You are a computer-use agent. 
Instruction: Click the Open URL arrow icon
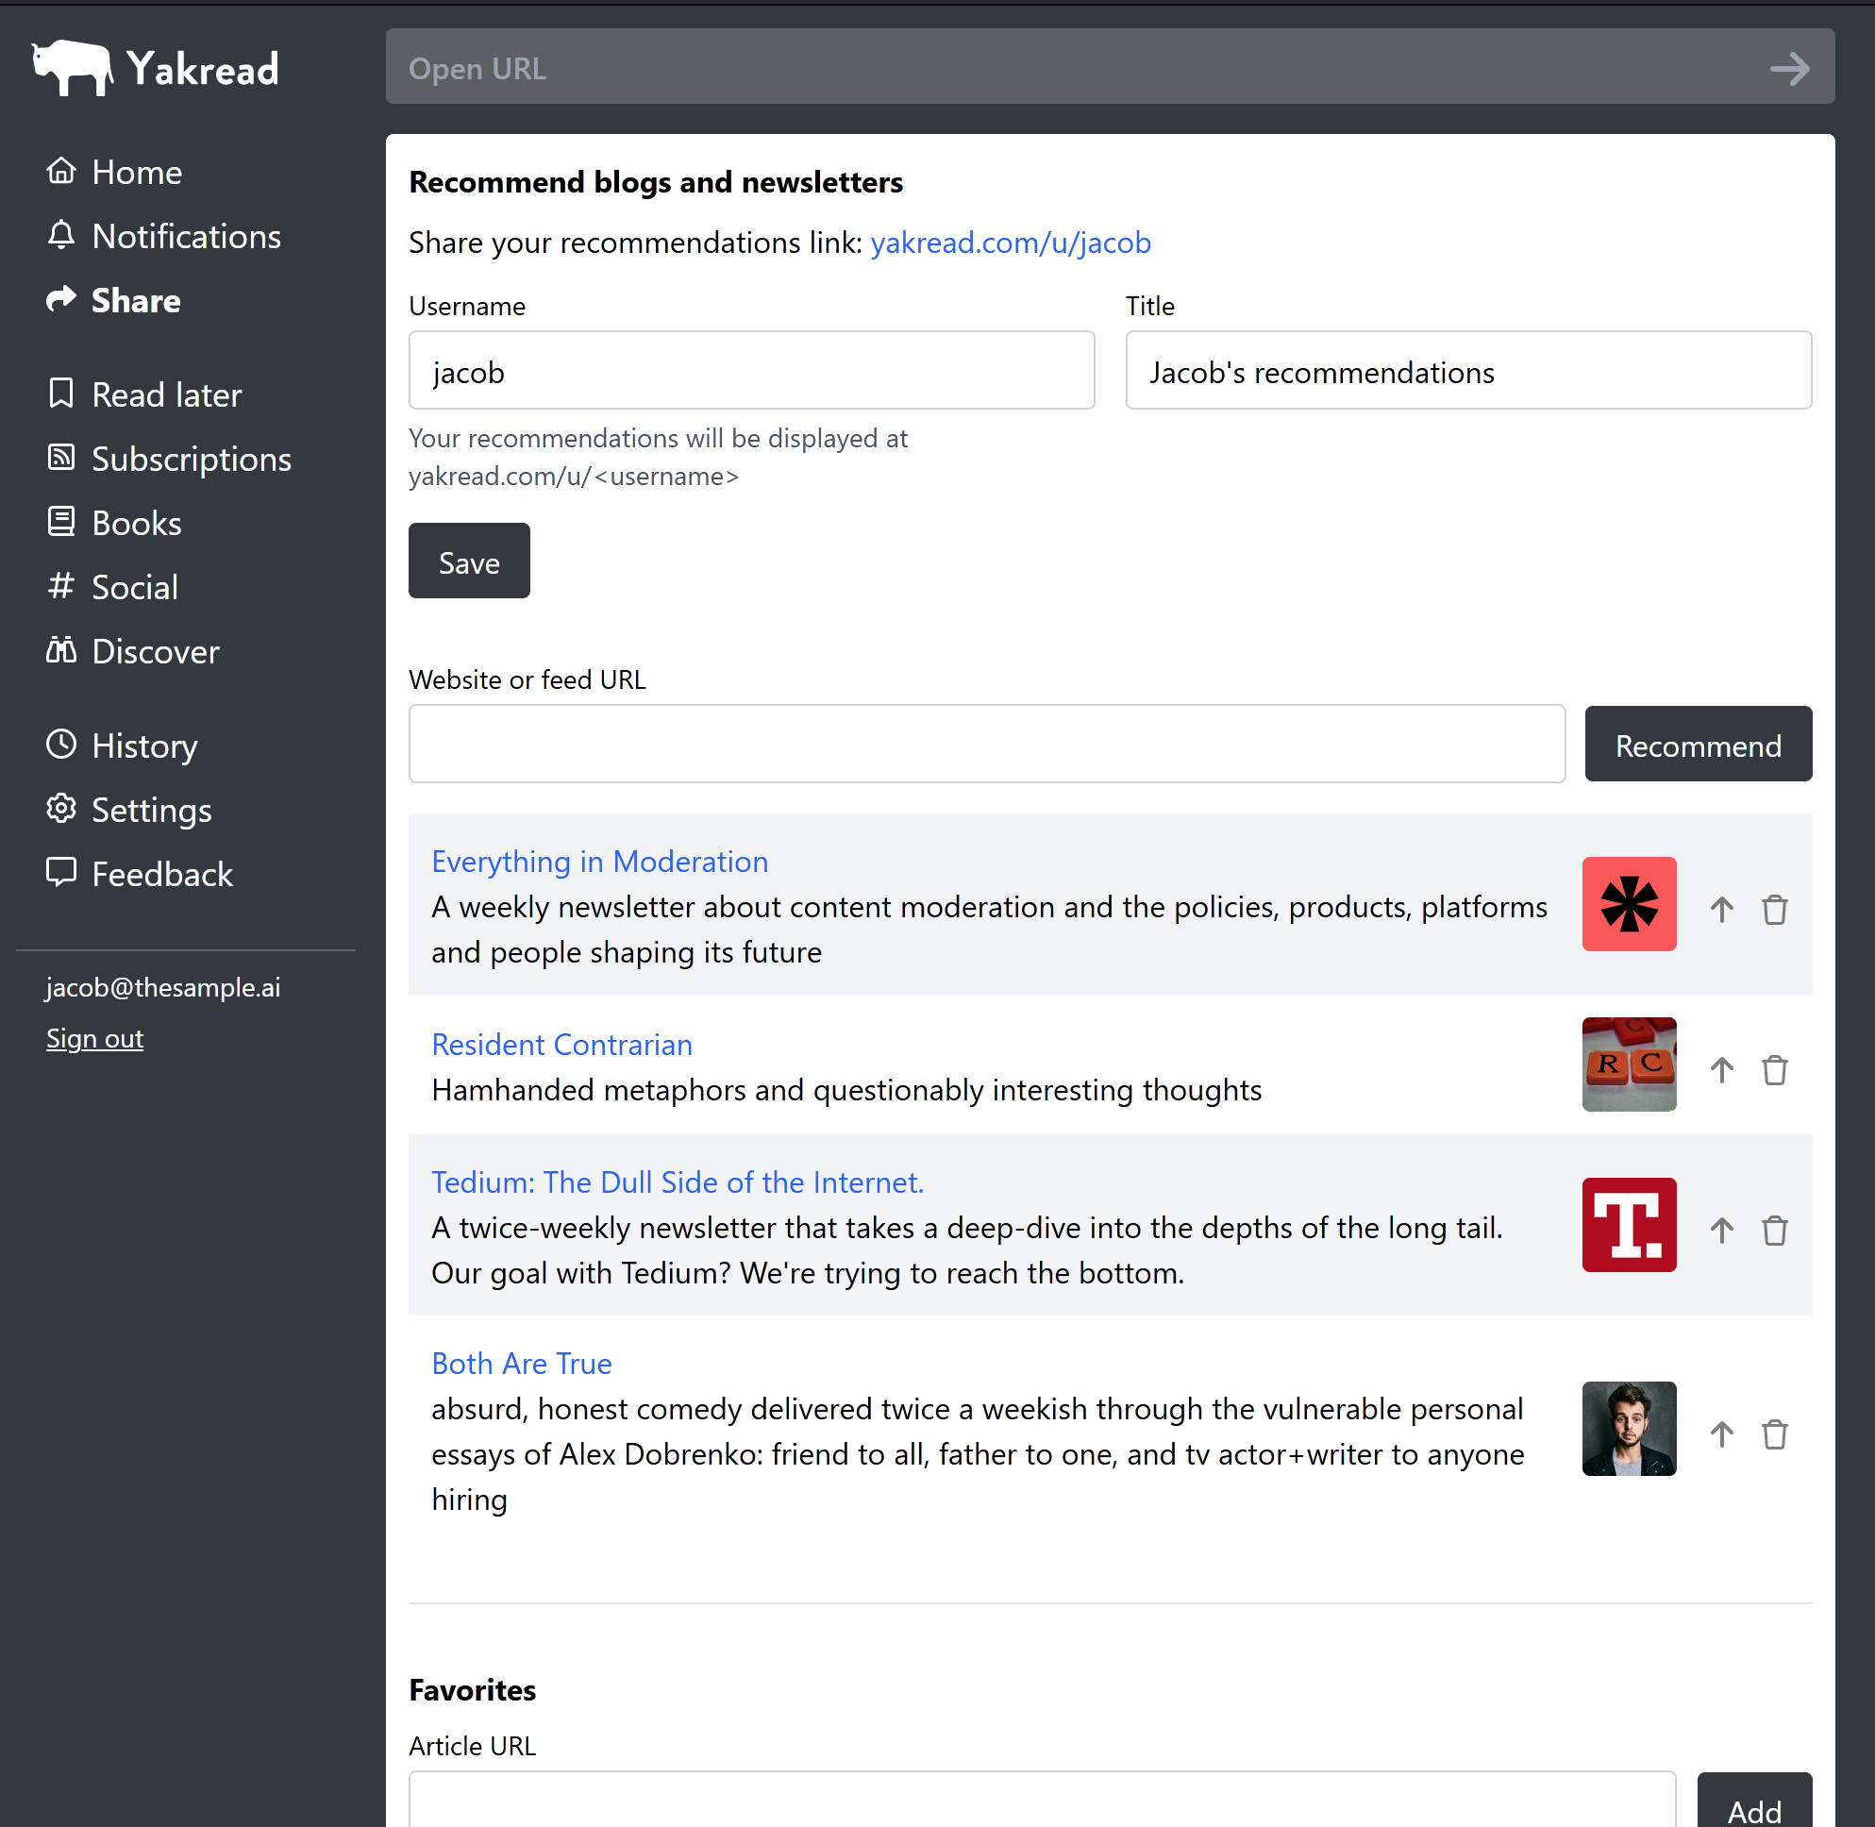click(x=1789, y=68)
